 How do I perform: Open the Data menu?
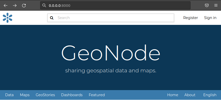point(9,95)
